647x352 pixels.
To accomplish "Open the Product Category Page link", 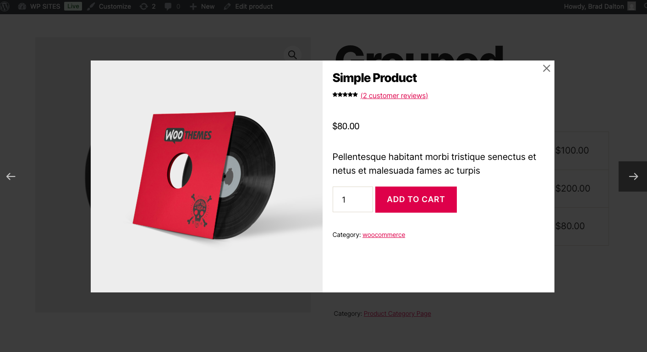I will (x=397, y=313).
